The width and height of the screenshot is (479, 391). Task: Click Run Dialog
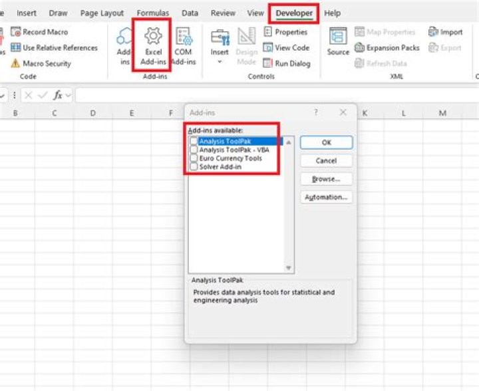pos(287,63)
